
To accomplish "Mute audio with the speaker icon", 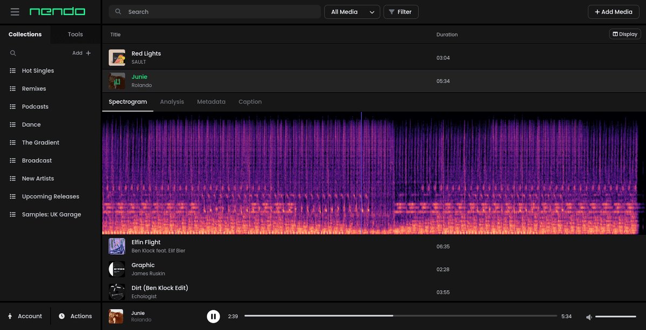I will [x=589, y=317].
